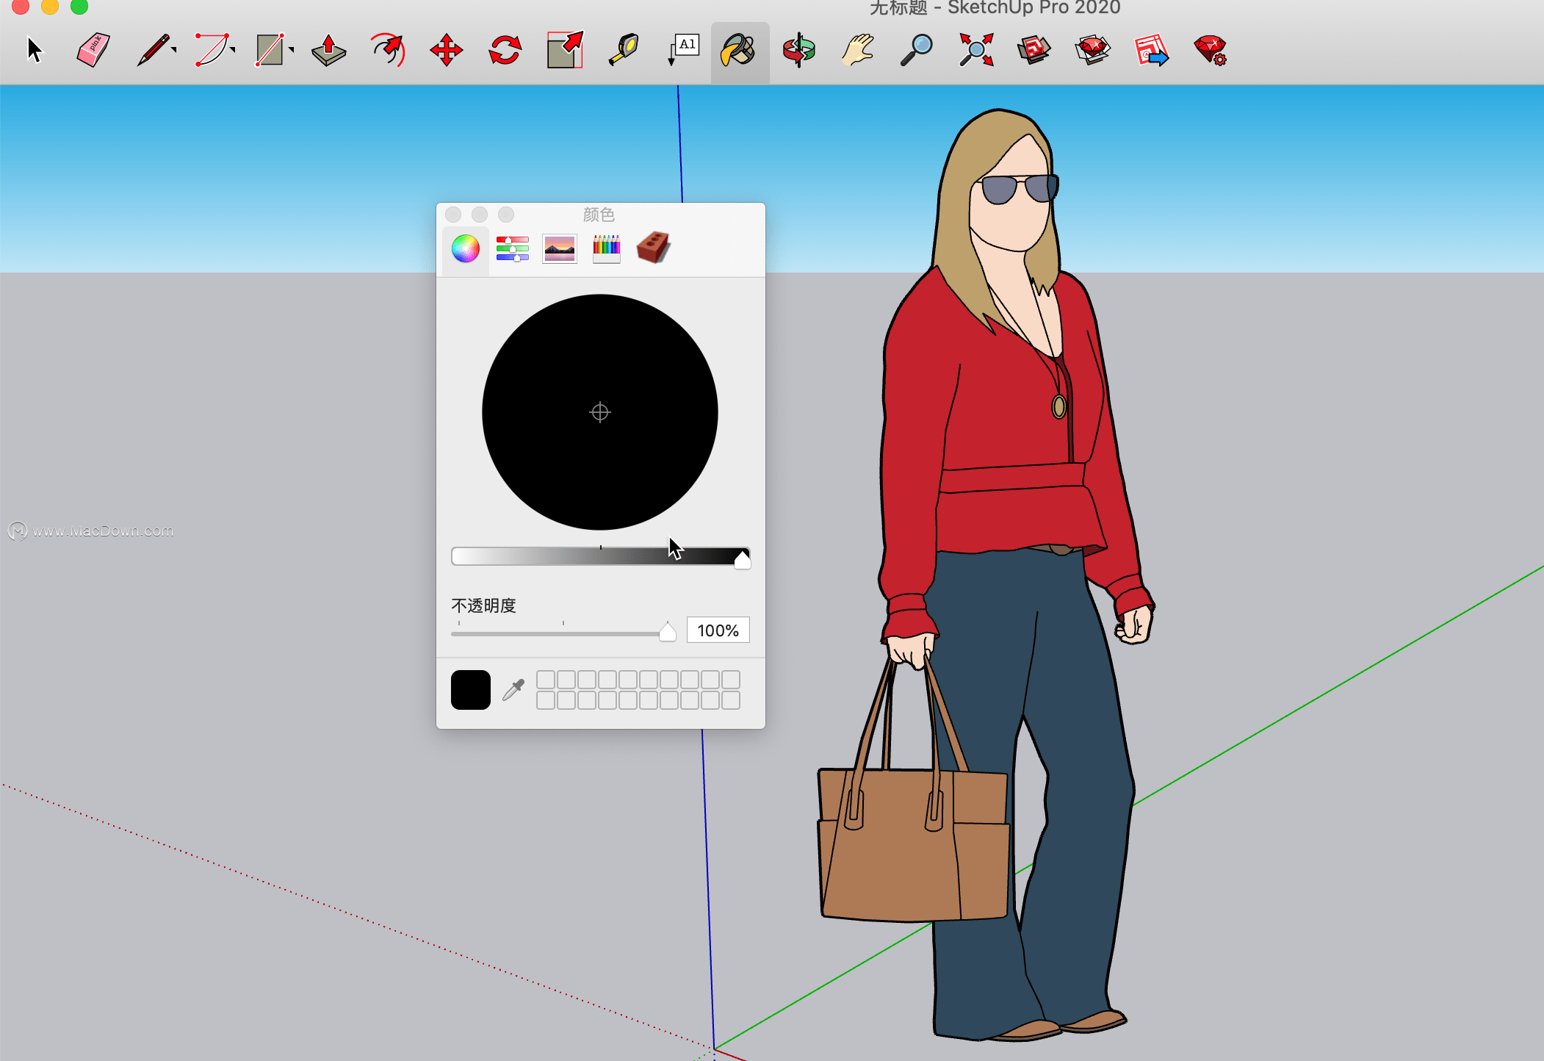The width and height of the screenshot is (1544, 1061).
Task: Select the Zoom Extents tool
Action: pos(976,51)
